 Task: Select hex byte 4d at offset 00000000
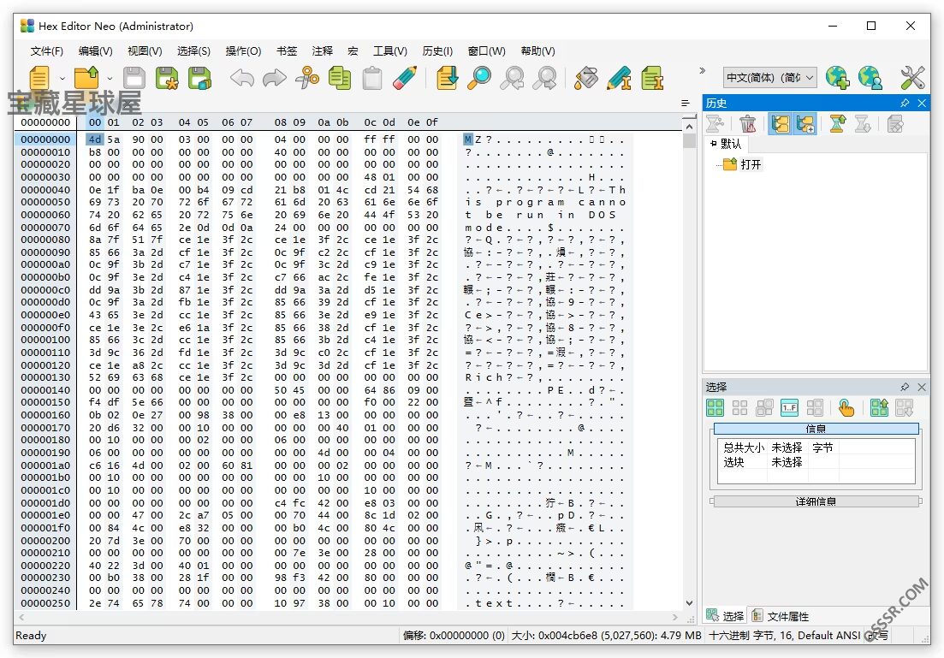pyautogui.click(x=94, y=139)
